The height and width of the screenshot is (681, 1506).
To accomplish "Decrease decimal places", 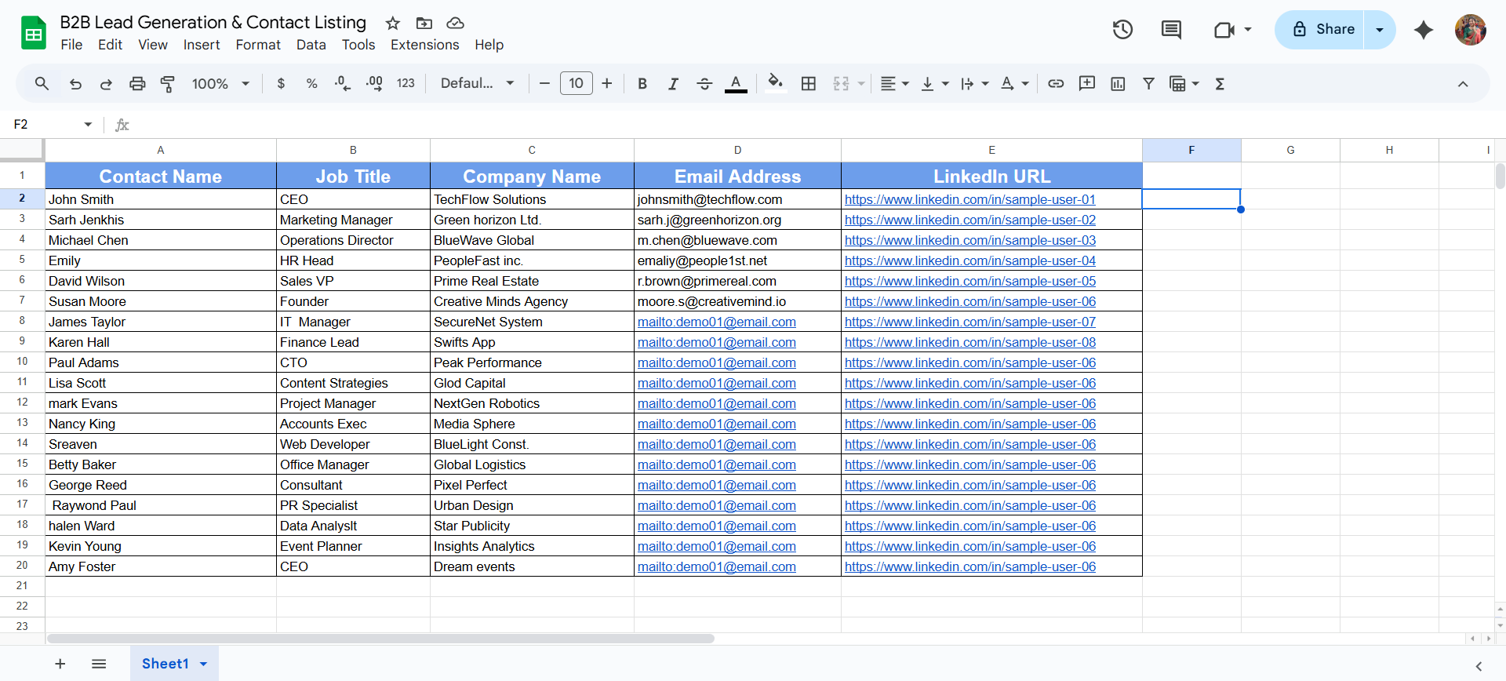I will click(x=343, y=83).
